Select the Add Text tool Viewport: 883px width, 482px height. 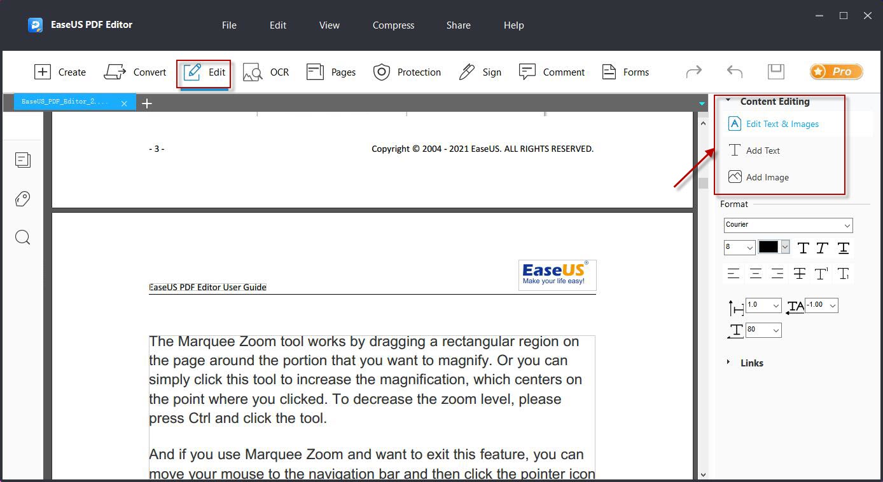(761, 151)
